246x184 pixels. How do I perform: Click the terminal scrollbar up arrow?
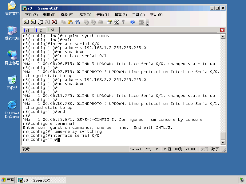tap(223, 36)
